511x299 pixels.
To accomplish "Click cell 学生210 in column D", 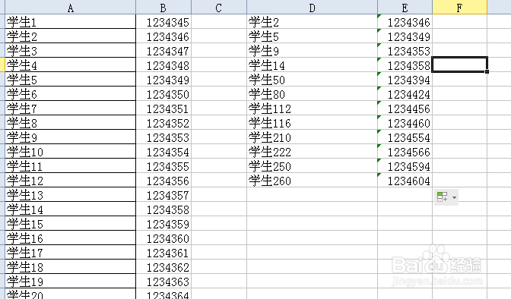I will click(313, 137).
